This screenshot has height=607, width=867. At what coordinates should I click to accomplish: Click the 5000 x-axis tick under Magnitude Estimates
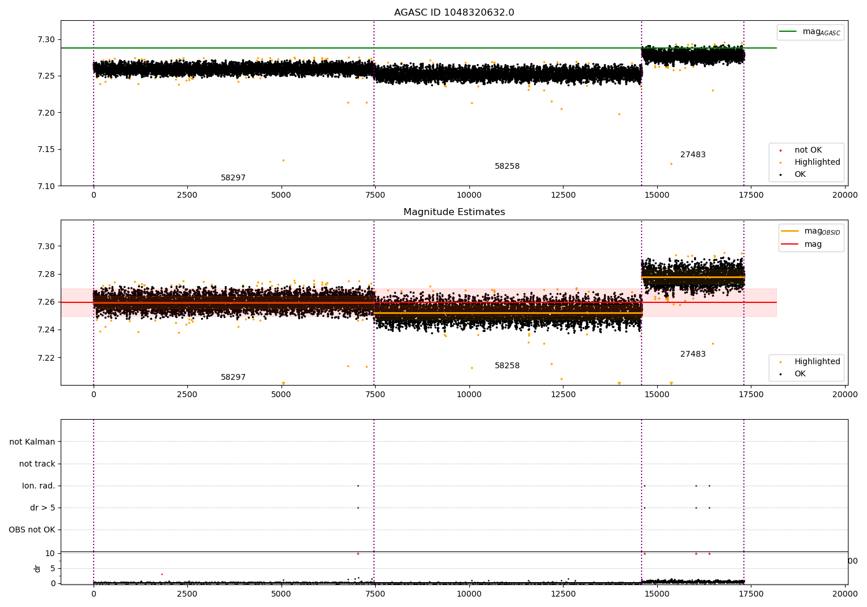tap(281, 395)
